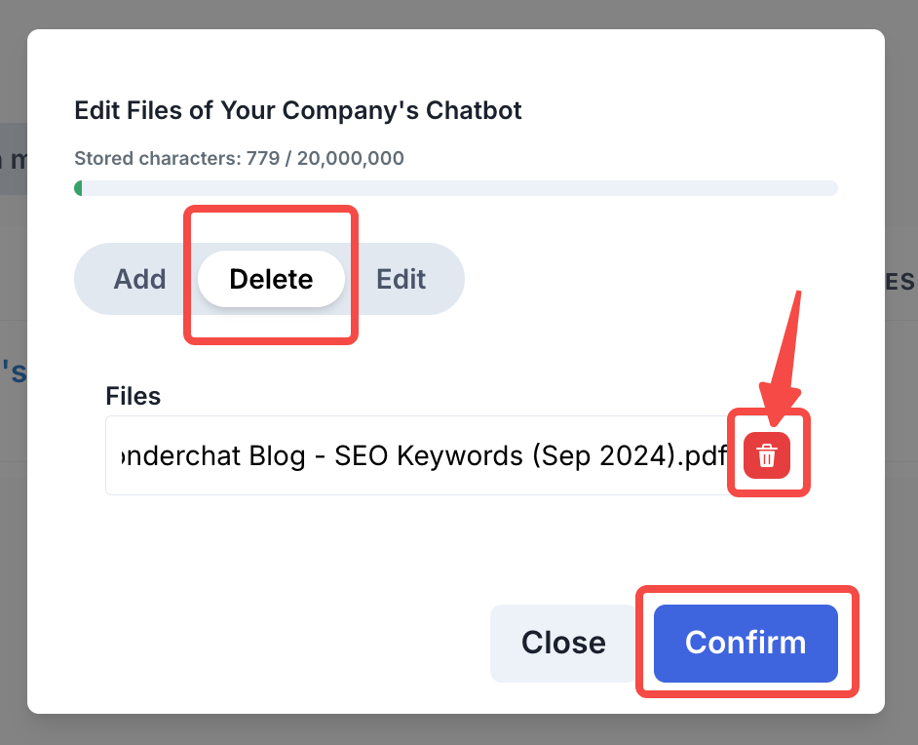
Task: Click the "Files" label above the file list
Action: 133,396
